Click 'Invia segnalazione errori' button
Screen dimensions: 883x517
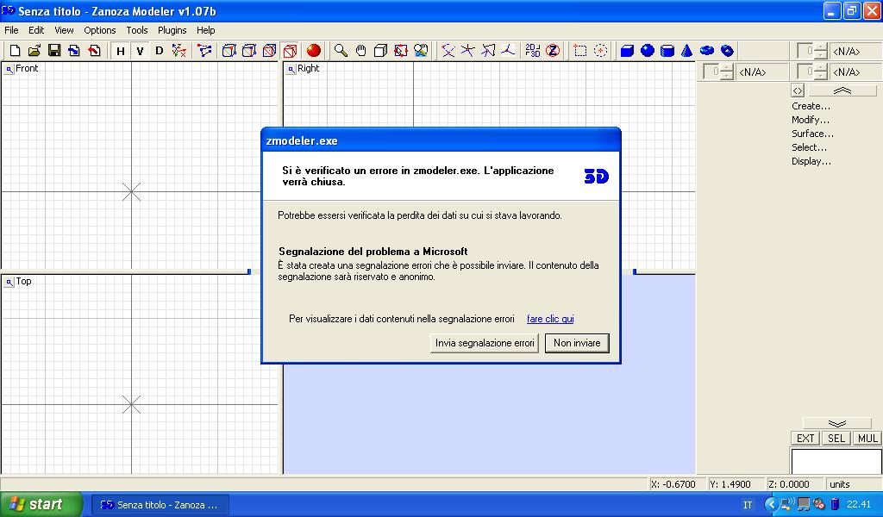pyautogui.click(x=485, y=343)
